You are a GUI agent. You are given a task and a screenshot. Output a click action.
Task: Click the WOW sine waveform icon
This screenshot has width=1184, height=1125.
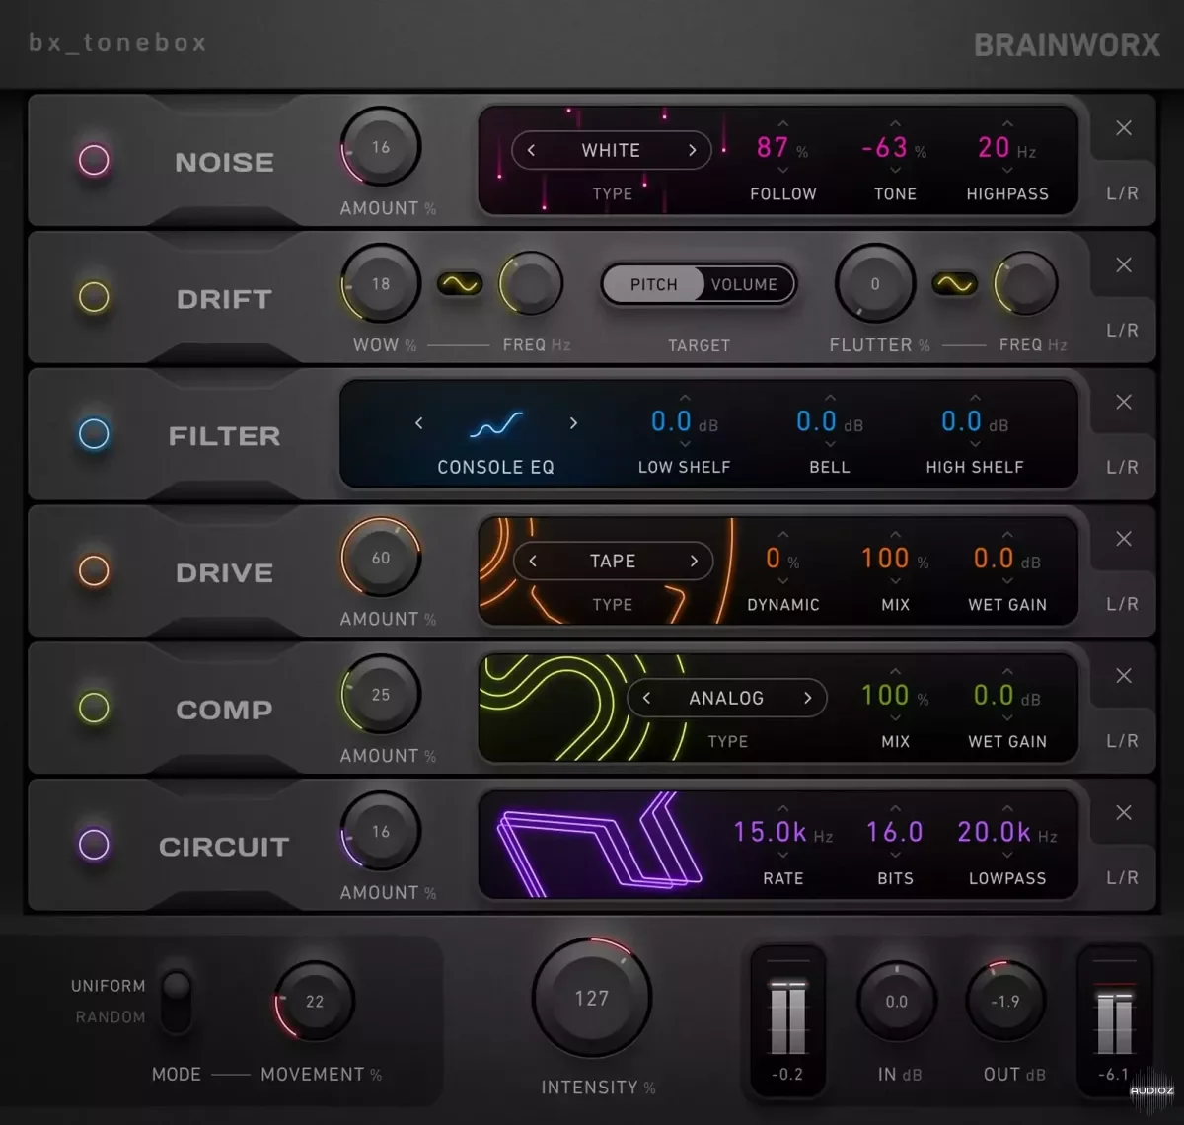click(x=461, y=284)
